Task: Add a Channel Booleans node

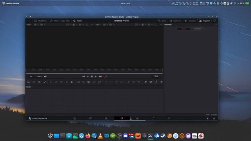Action: point(84,82)
